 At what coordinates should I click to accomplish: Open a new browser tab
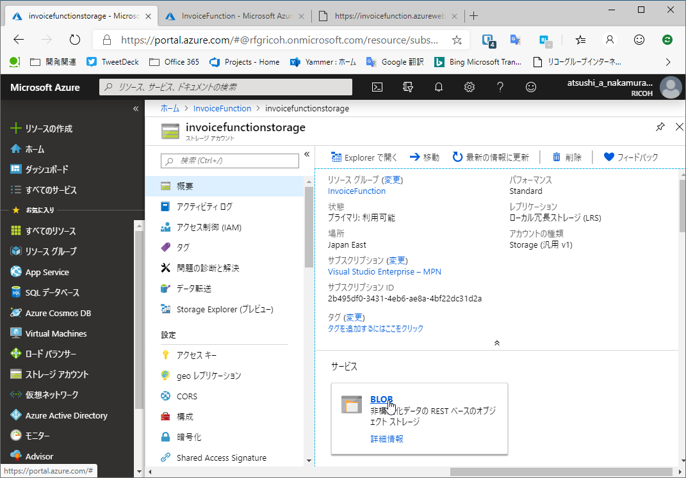click(473, 16)
